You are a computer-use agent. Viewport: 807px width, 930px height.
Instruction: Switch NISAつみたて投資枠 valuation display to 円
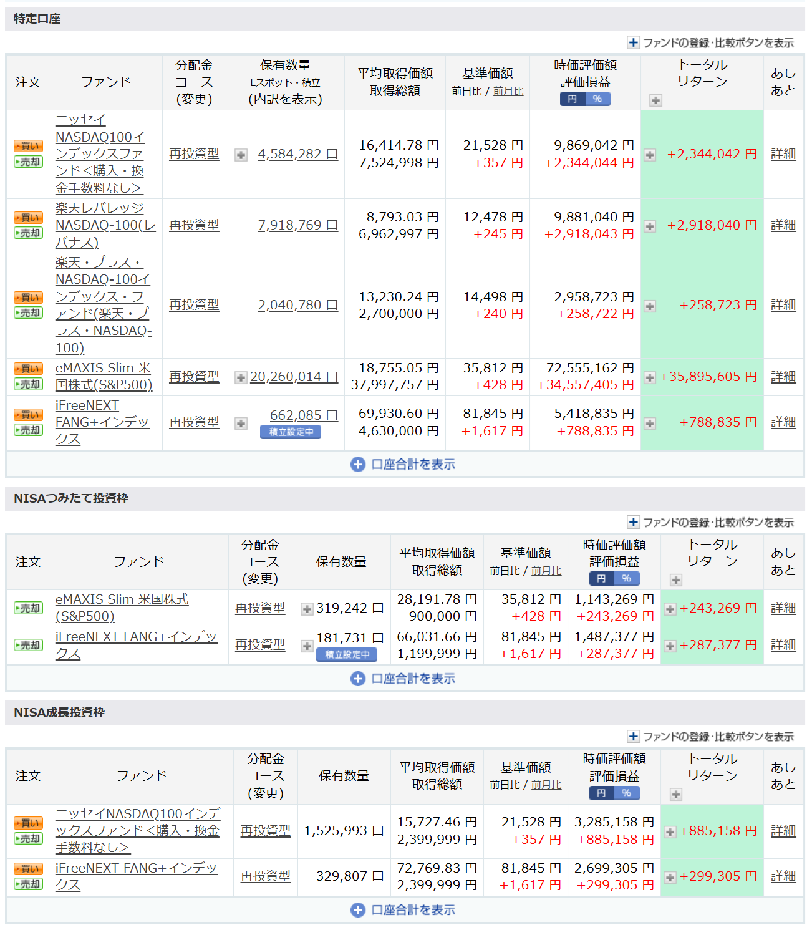601,578
